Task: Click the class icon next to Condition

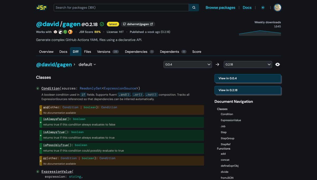Action: (38, 88)
